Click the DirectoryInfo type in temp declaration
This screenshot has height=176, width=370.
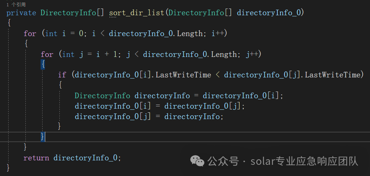coord(102,96)
